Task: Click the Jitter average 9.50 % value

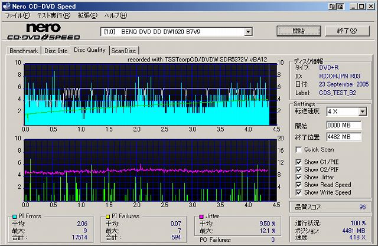Action: click(x=268, y=224)
